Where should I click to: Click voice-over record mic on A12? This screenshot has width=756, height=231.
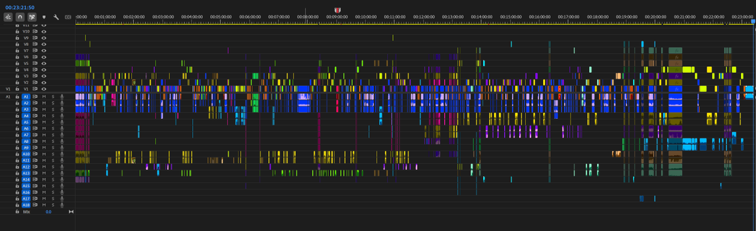pos(62,167)
